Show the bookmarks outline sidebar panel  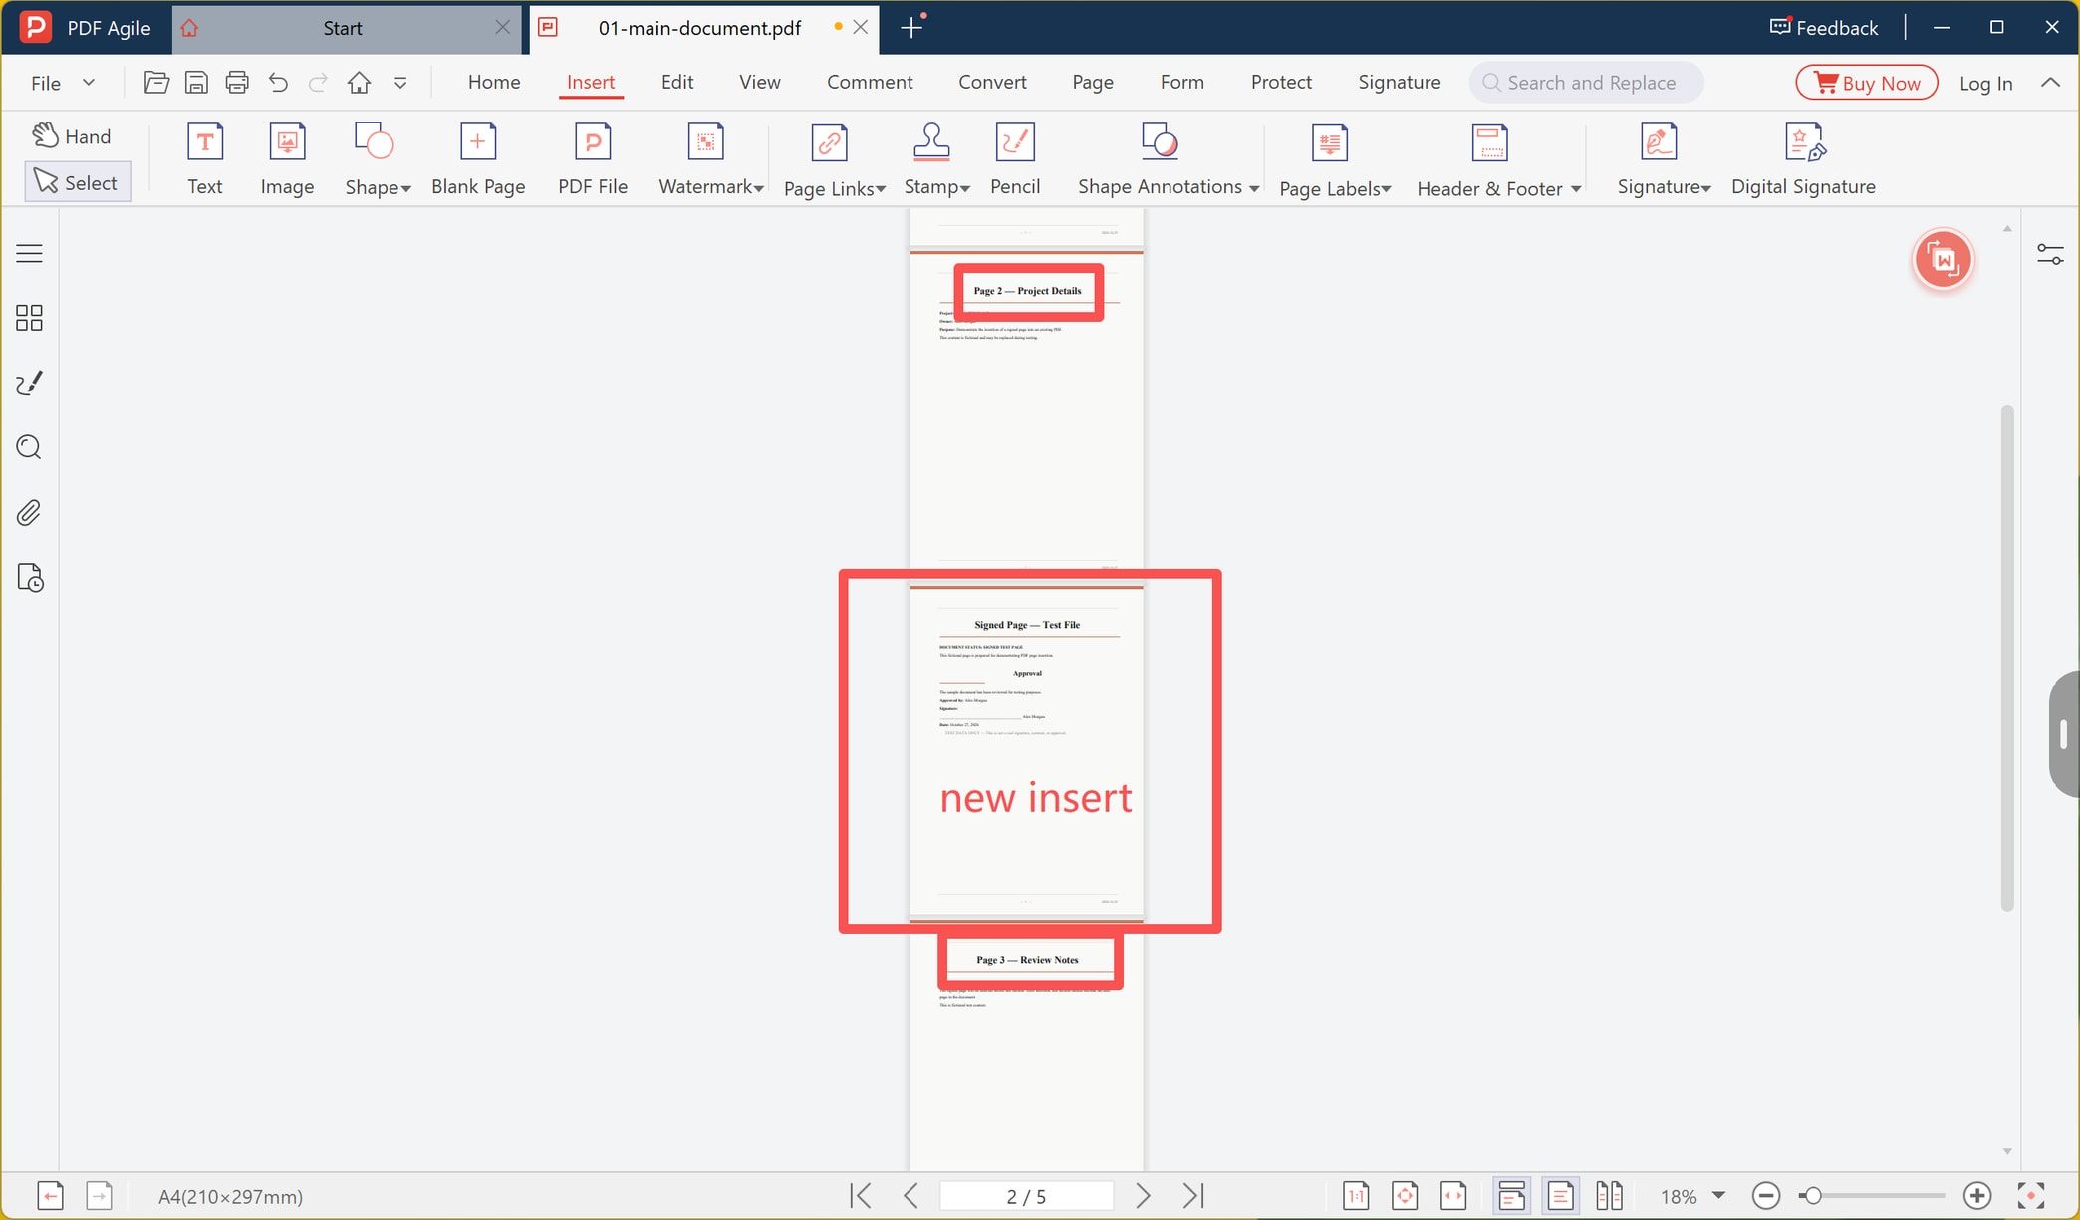[x=30, y=253]
